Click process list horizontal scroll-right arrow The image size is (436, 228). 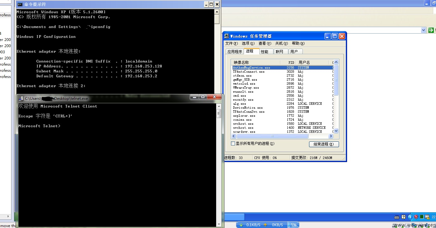tap(331, 136)
